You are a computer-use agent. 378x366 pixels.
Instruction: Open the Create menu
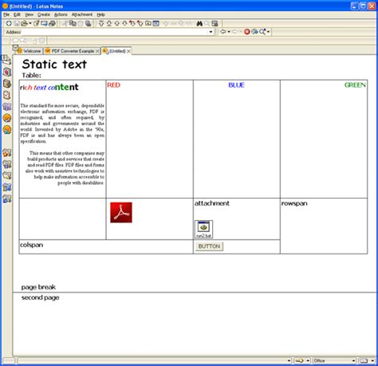click(44, 14)
